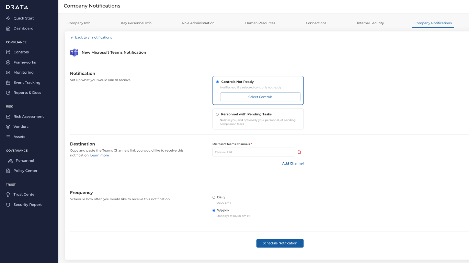Delete the channel using the trash icon

click(299, 152)
